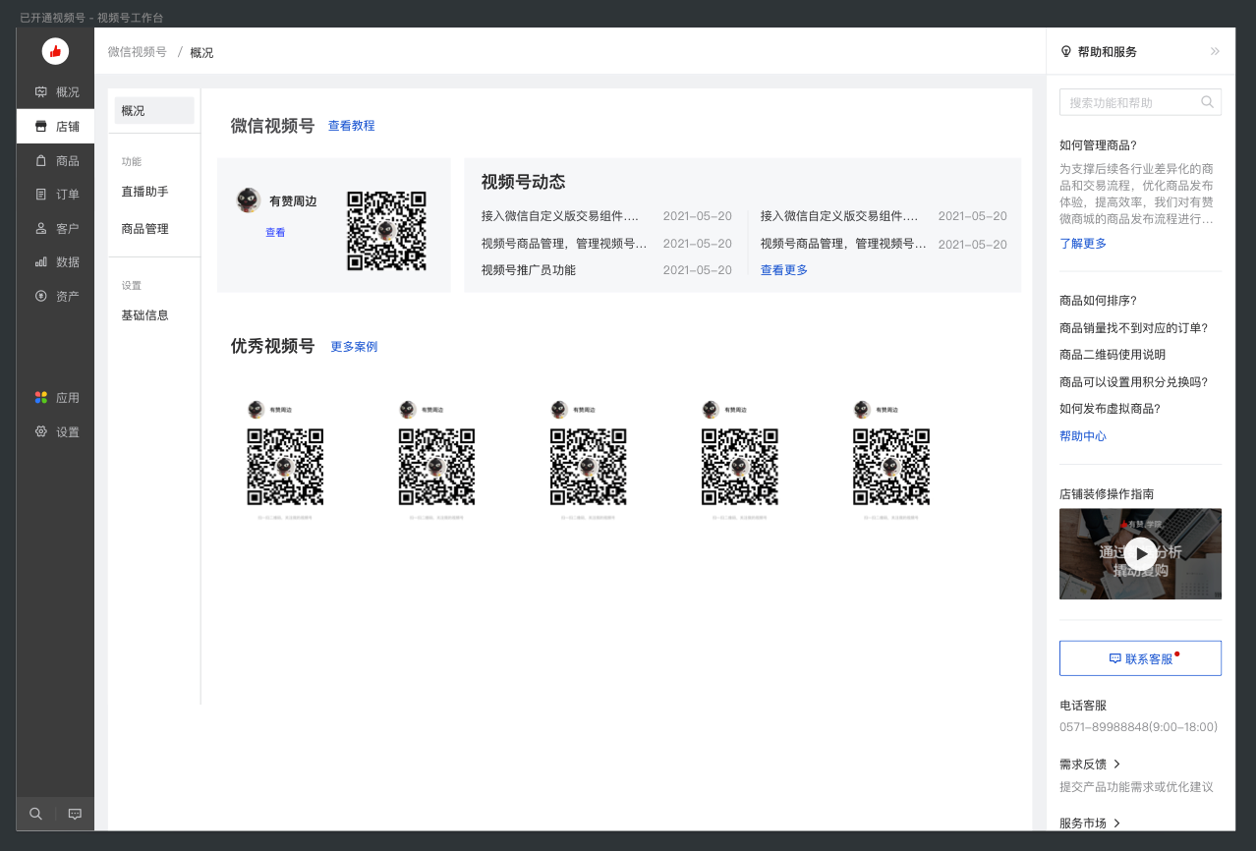The height and width of the screenshot is (851, 1256).
Task: Open the 视频号推广员功能 news item
Action: click(529, 270)
